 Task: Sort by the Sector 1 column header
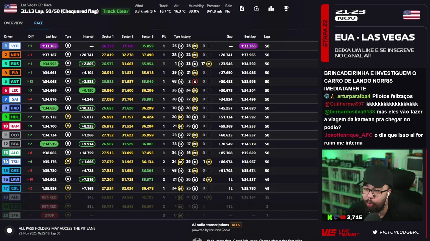[x=108, y=37]
